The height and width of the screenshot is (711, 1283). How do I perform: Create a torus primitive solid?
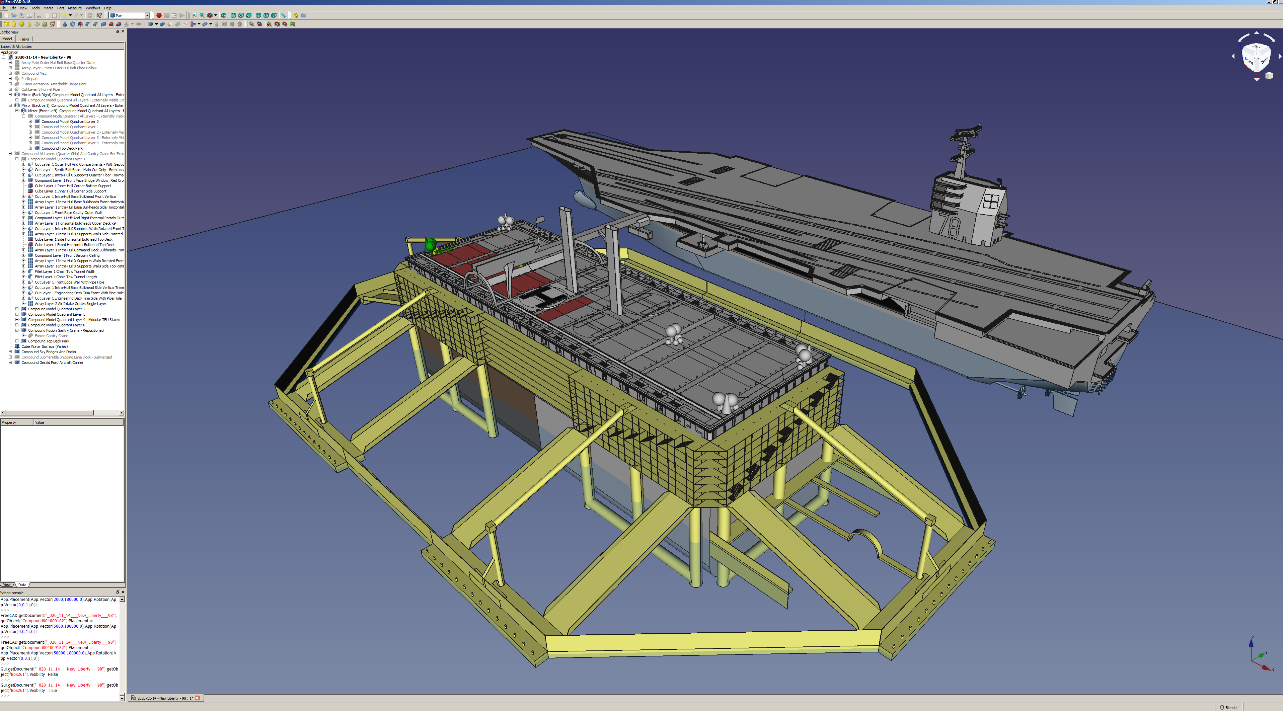click(37, 24)
